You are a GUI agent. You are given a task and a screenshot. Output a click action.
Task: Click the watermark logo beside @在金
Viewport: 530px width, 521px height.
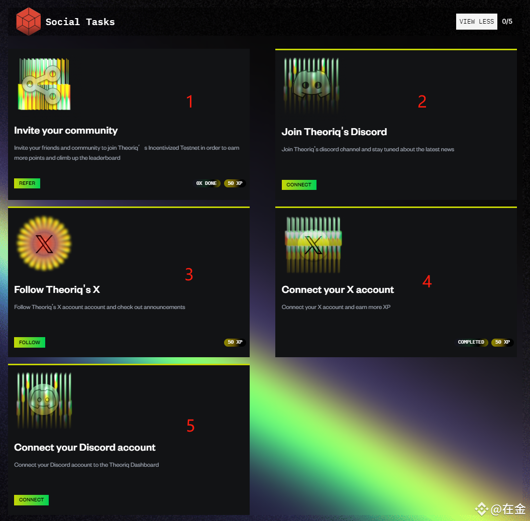(x=482, y=509)
